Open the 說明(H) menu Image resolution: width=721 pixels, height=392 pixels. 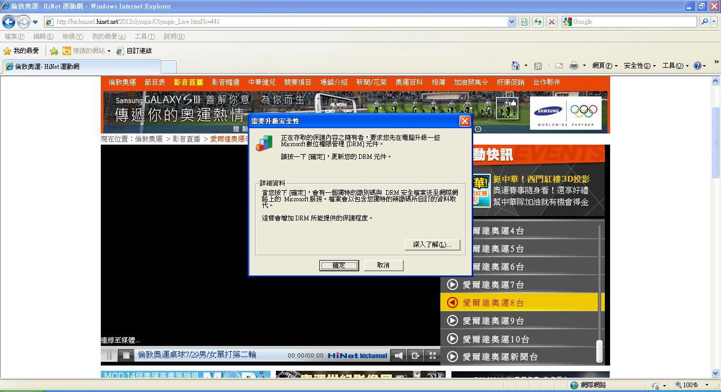pyautogui.click(x=174, y=37)
